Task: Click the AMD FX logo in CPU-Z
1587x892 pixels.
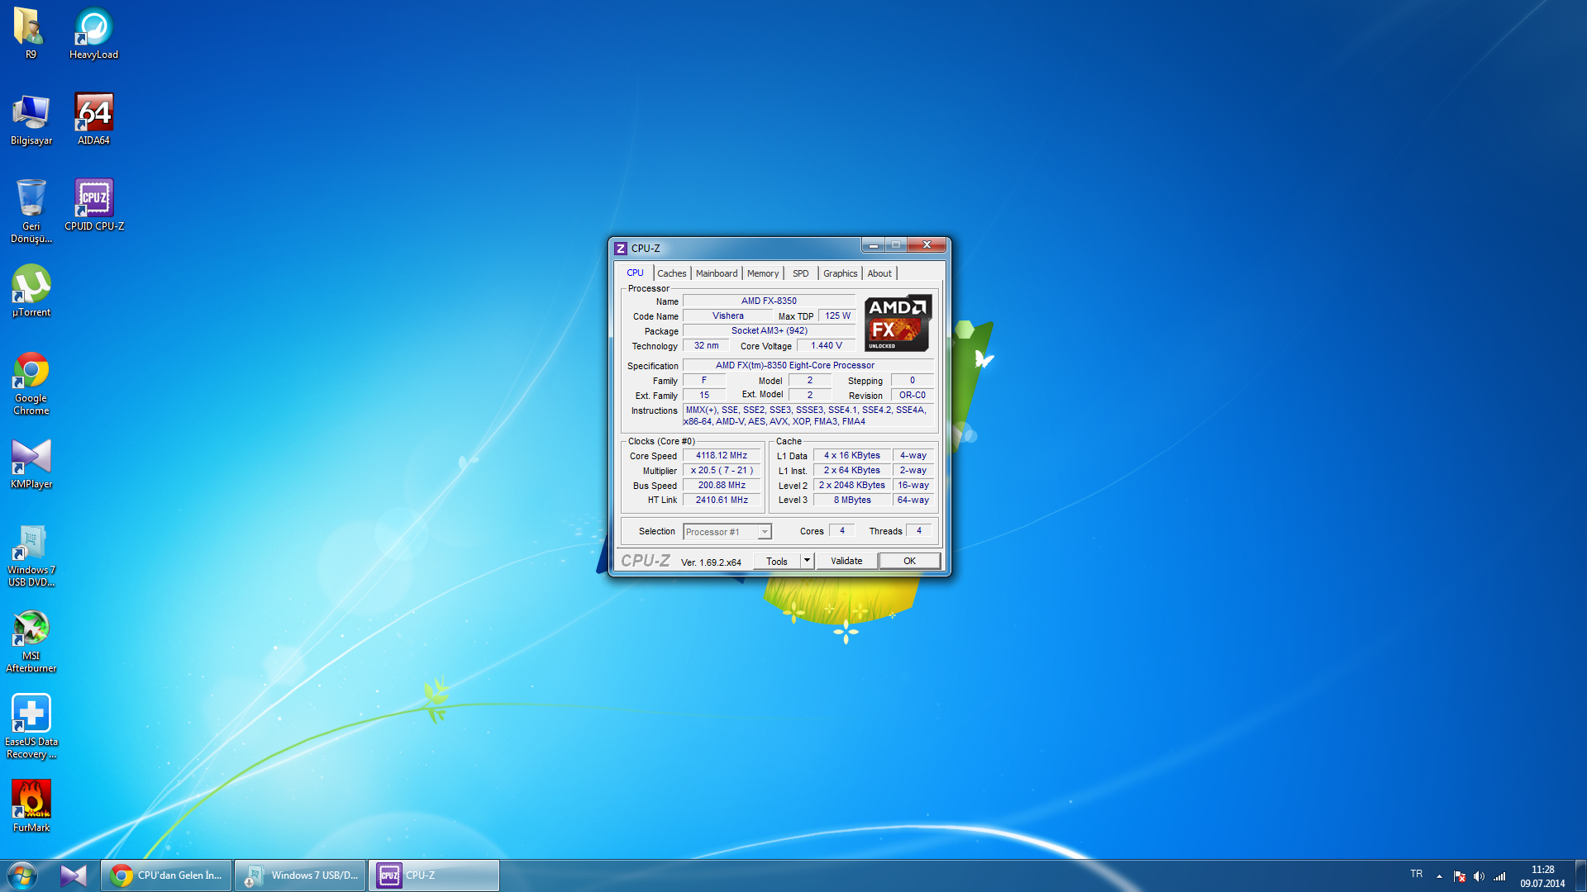Action: [898, 323]
